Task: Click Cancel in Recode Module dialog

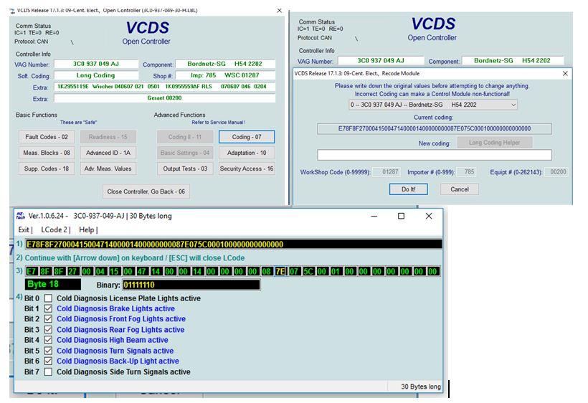Action: point(460,189)
